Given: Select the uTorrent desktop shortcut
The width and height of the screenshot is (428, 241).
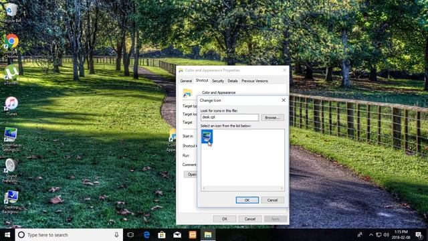Looking at the screenshot, I should click(x=11, y=74).
